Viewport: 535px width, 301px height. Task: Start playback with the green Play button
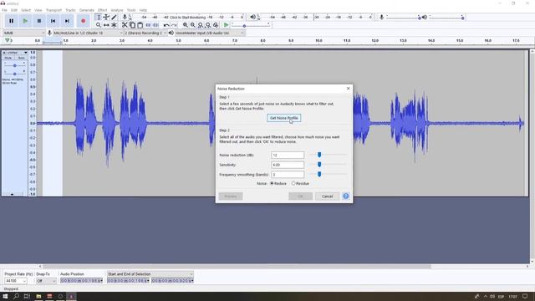click(x=25, y=21)
